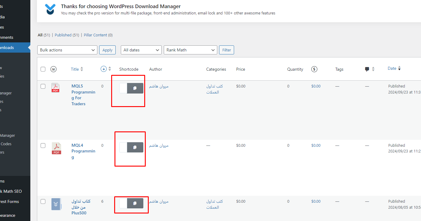Screen dimensions: 421x221
Task: Click the thumbnail image column header icon
Action: click(x=53, y=69)
